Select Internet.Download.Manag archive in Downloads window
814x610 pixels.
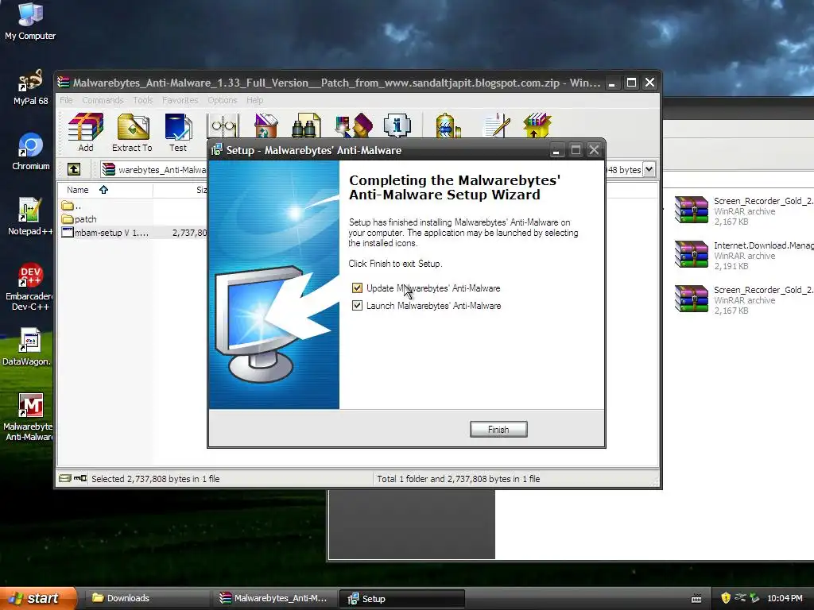744,255
